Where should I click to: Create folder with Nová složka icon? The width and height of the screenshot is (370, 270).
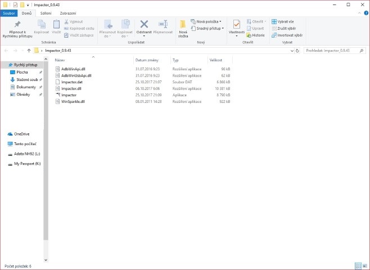click(183, 24)
